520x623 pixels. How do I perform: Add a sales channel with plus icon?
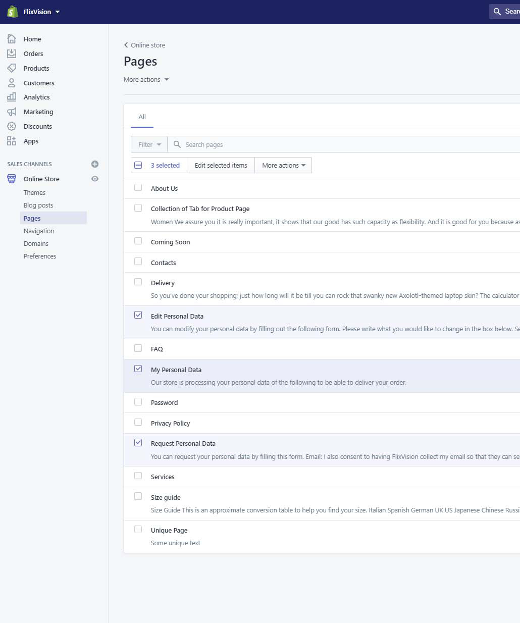(x=95, y=164)
